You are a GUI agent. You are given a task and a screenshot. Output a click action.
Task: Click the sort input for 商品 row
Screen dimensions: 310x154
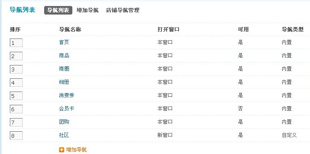(16, 56)
